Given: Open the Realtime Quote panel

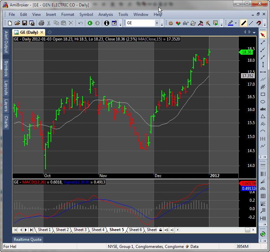Looking at the screenshot, I should click(x=28, y=240).
